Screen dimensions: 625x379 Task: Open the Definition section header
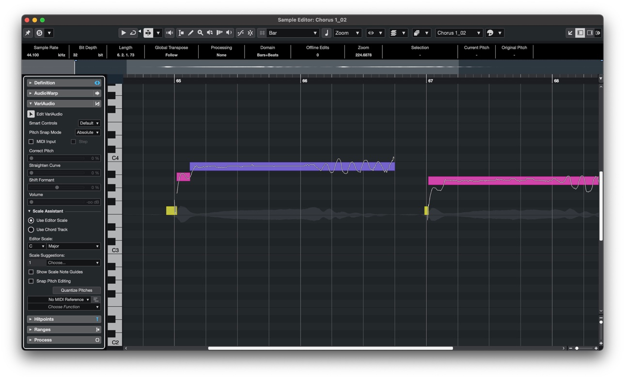point(44,83)
